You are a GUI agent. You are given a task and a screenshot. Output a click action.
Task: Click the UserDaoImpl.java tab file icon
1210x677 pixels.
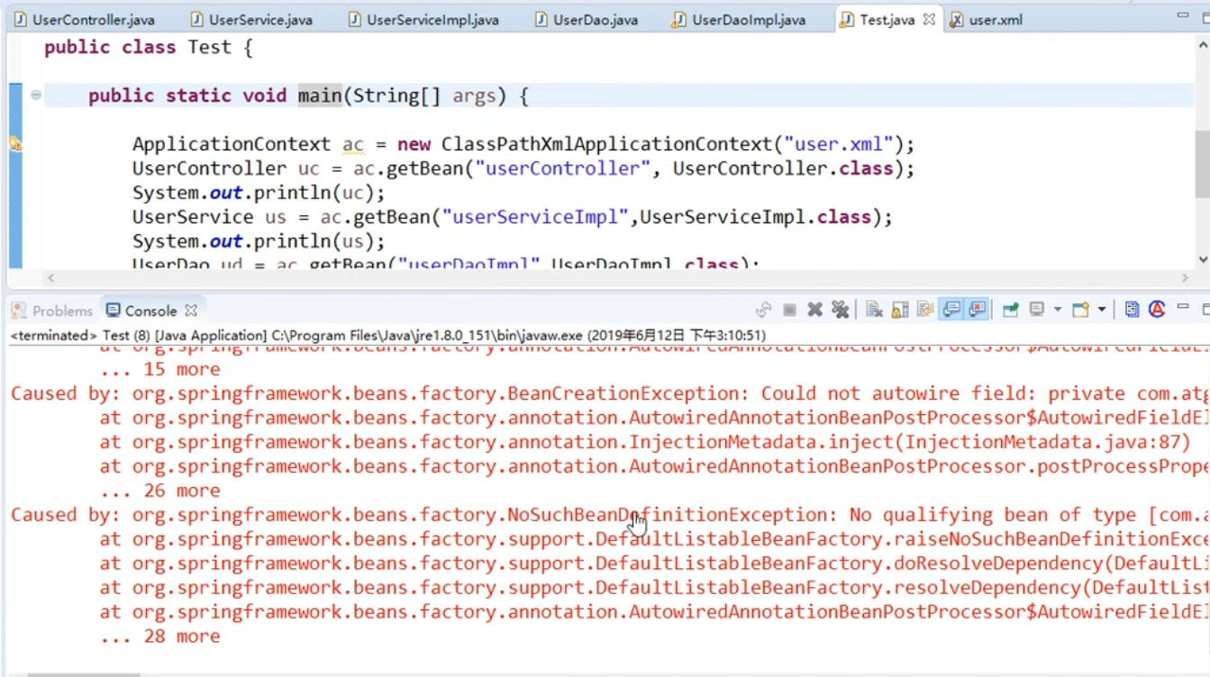point(678,19)
